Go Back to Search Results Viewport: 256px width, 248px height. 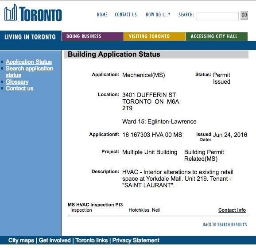225,225
